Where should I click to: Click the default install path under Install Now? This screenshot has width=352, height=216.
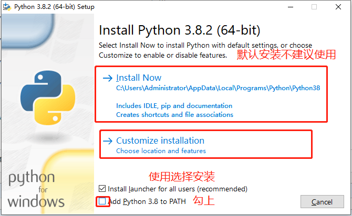tap(218, 88)
